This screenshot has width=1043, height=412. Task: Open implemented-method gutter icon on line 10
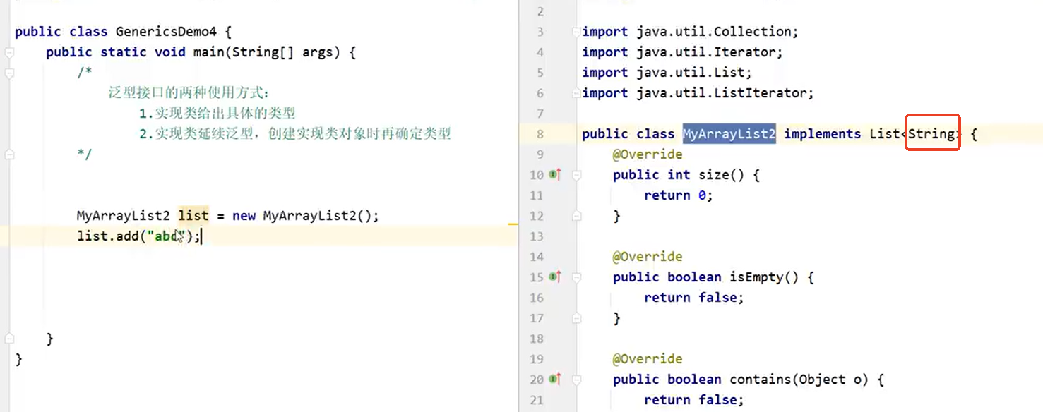554,175
